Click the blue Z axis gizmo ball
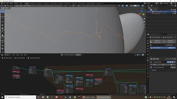Image resolution: width=177 pixels, height=99 pixels. tap(141, 11)
